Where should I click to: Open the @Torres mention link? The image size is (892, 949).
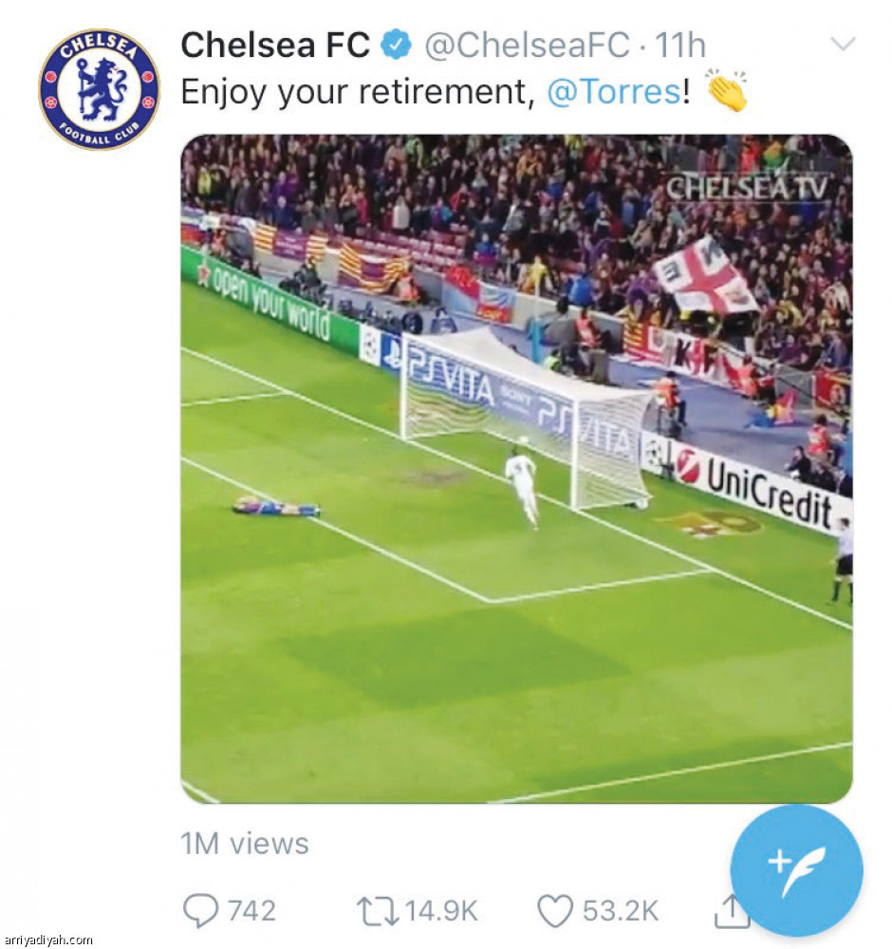[x=614, y=92]
